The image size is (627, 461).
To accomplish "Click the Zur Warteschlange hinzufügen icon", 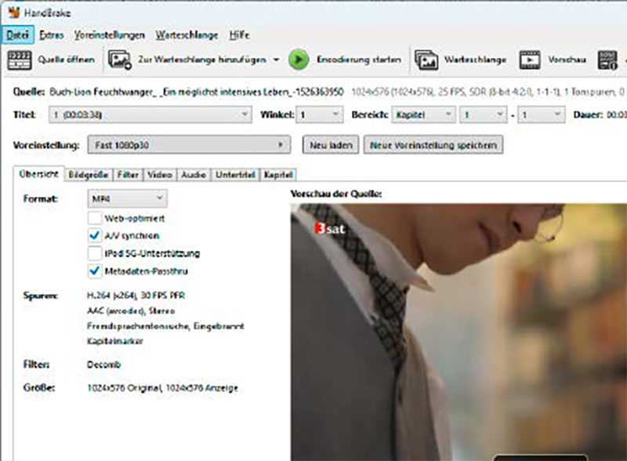I will 119,58.
